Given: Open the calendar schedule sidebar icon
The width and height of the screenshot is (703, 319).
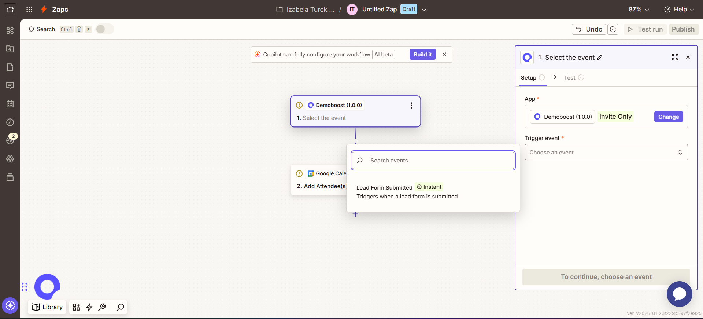Looking at the screenshot, I should coord(10,104).
